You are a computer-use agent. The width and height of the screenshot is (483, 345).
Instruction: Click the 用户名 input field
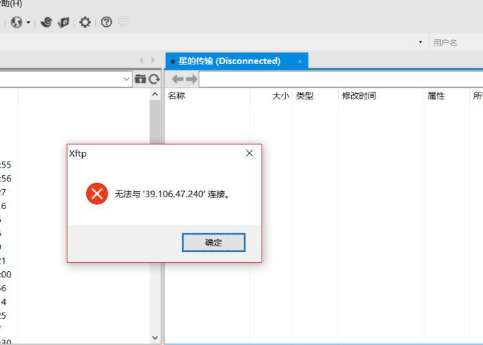coord(456,43)
